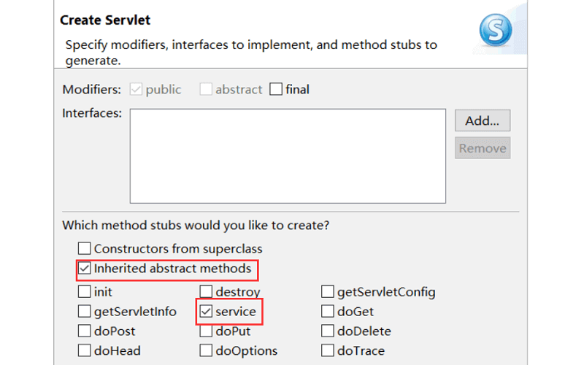The width and height of the screenshot is (584, 365).
Task: Uncheck the service method stub
Action: [x=206, y=312]
